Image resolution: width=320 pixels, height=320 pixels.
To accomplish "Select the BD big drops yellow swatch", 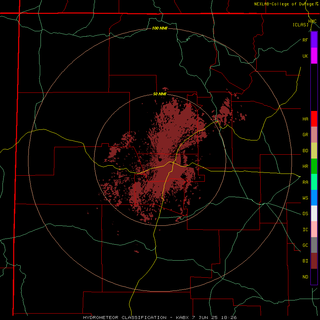I will pos(314,151).
